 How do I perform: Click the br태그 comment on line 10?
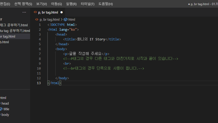click(x=104, y=68)
